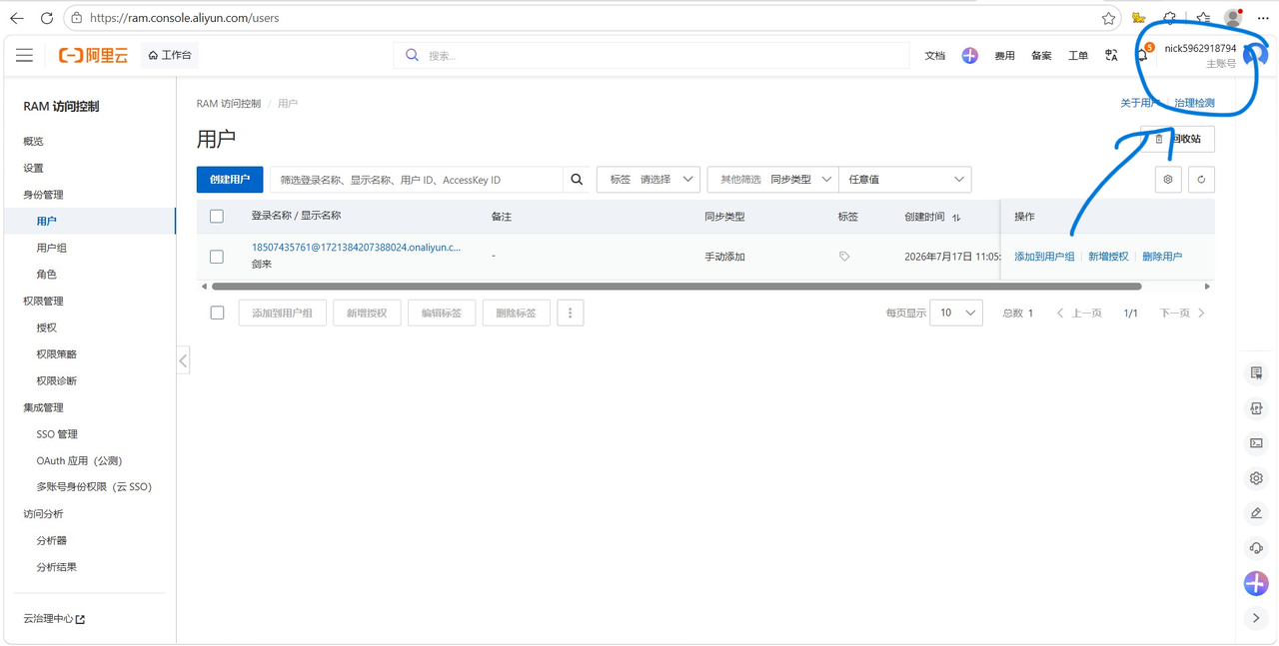
Task: Click the language switch icon
Action: click(x=1111, y=56)
